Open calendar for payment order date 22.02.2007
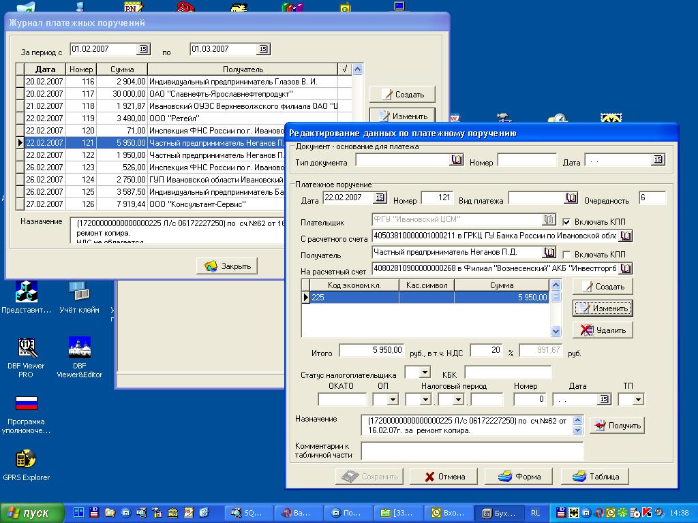Screen dimensions: 698x523 pyautogui.click(x=380, y=197)
